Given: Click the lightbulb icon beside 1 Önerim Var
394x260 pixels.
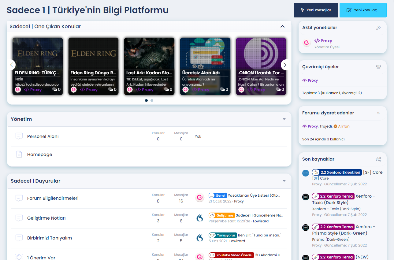Looking at the screenshot, I should pos(19,257).
